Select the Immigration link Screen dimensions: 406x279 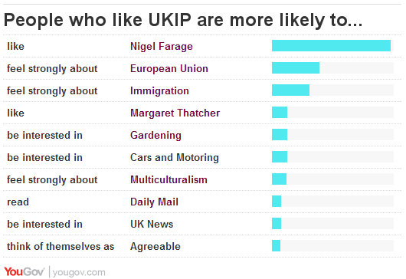(x=159, y=91)
